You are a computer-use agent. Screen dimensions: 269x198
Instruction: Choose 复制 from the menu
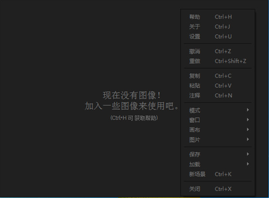[x=218, y=76]
